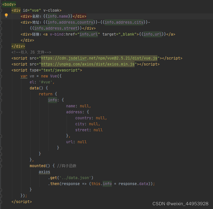
Task: Click the 'return' keyword
Action: 46,94
